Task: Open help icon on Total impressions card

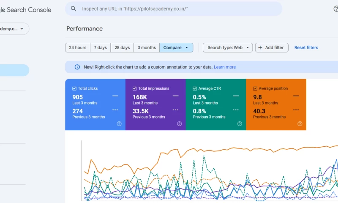Action: (180, 124)
